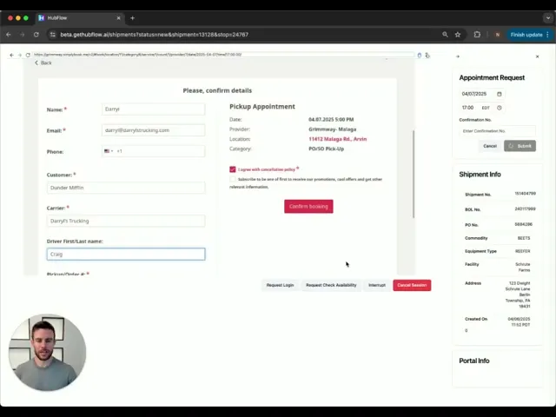Click Customer field with Dunder Mifflin

pyautogui.click(x=126, y=188)
